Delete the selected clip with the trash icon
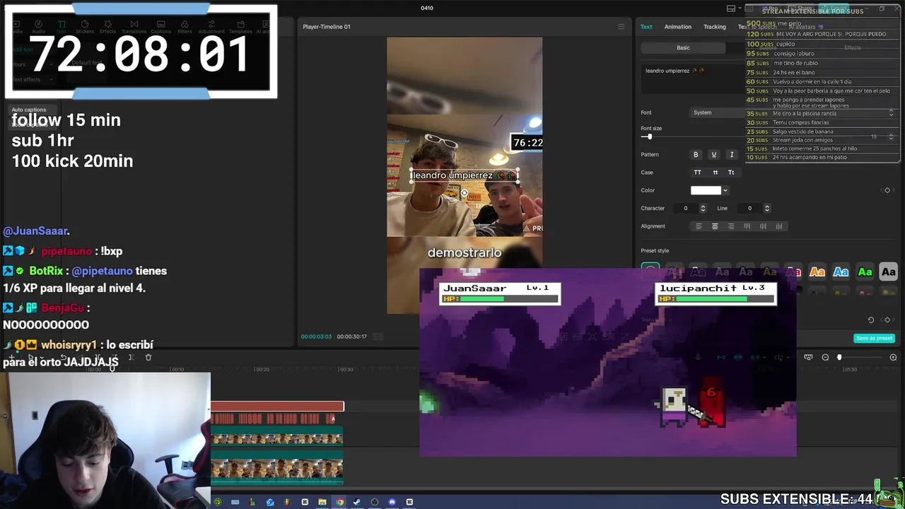This screenshot has height=509, width=905. (x=148, y=358)
